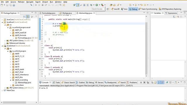Click Package Explorer horizontal scrollbar
The height and width of the screenshot is (105, 187).
pos(14,102)
